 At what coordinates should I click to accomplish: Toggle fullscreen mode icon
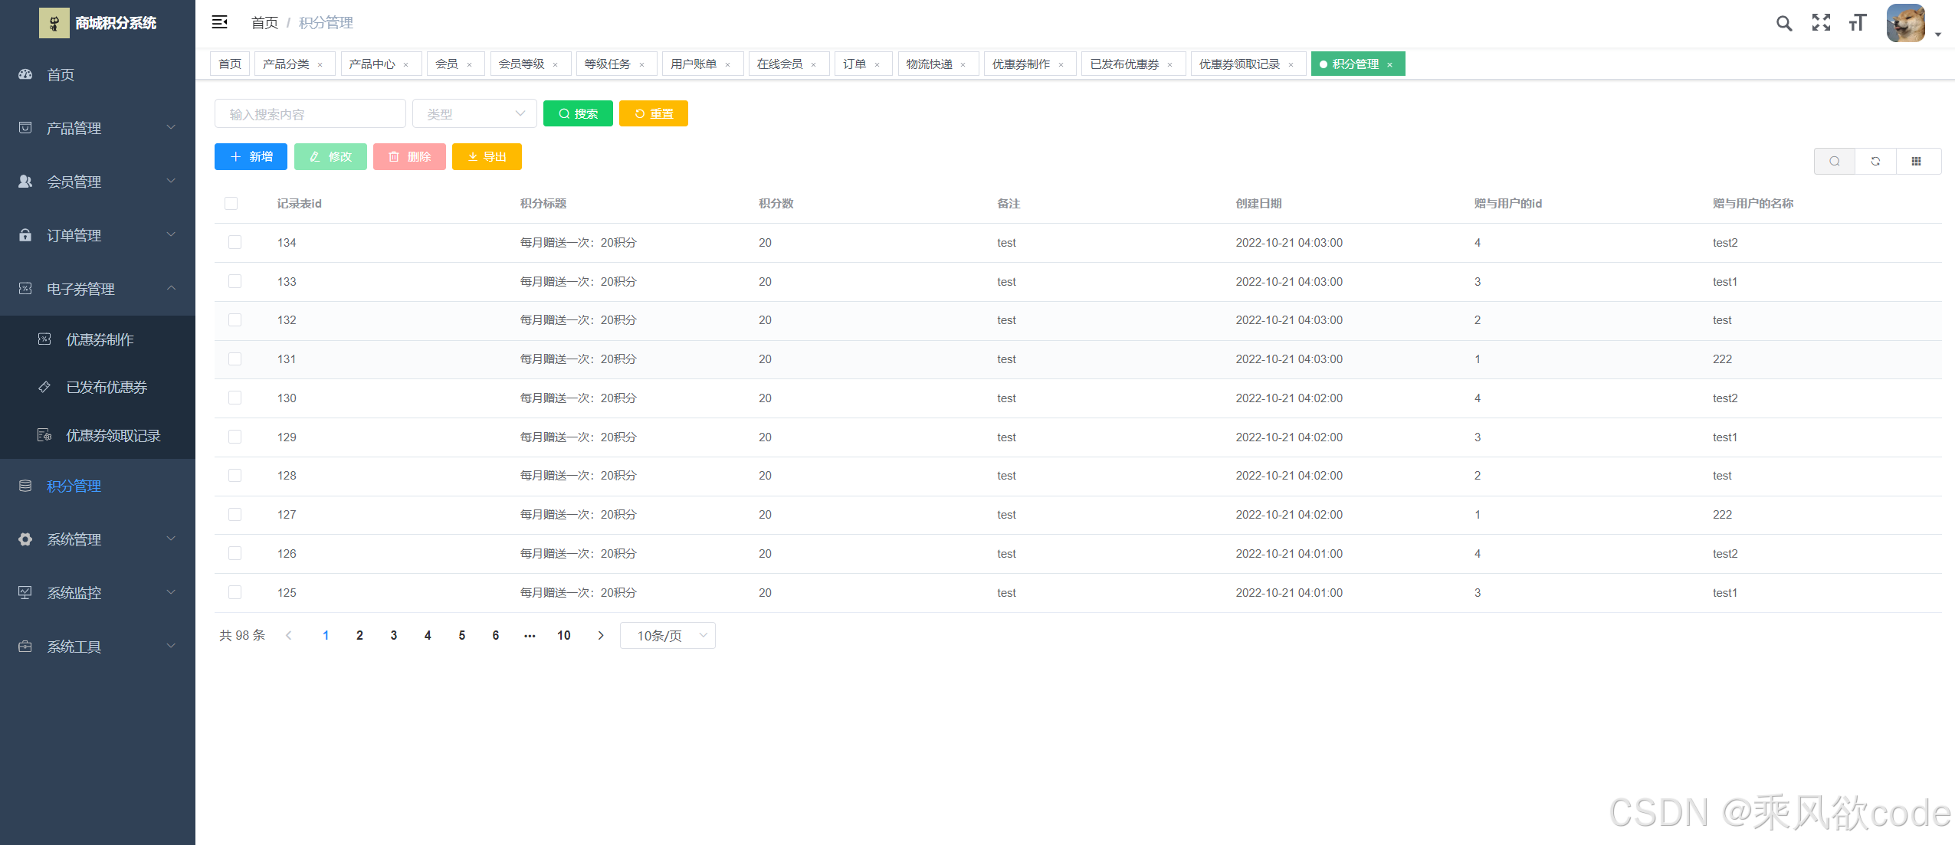(x=1821, y=23)
